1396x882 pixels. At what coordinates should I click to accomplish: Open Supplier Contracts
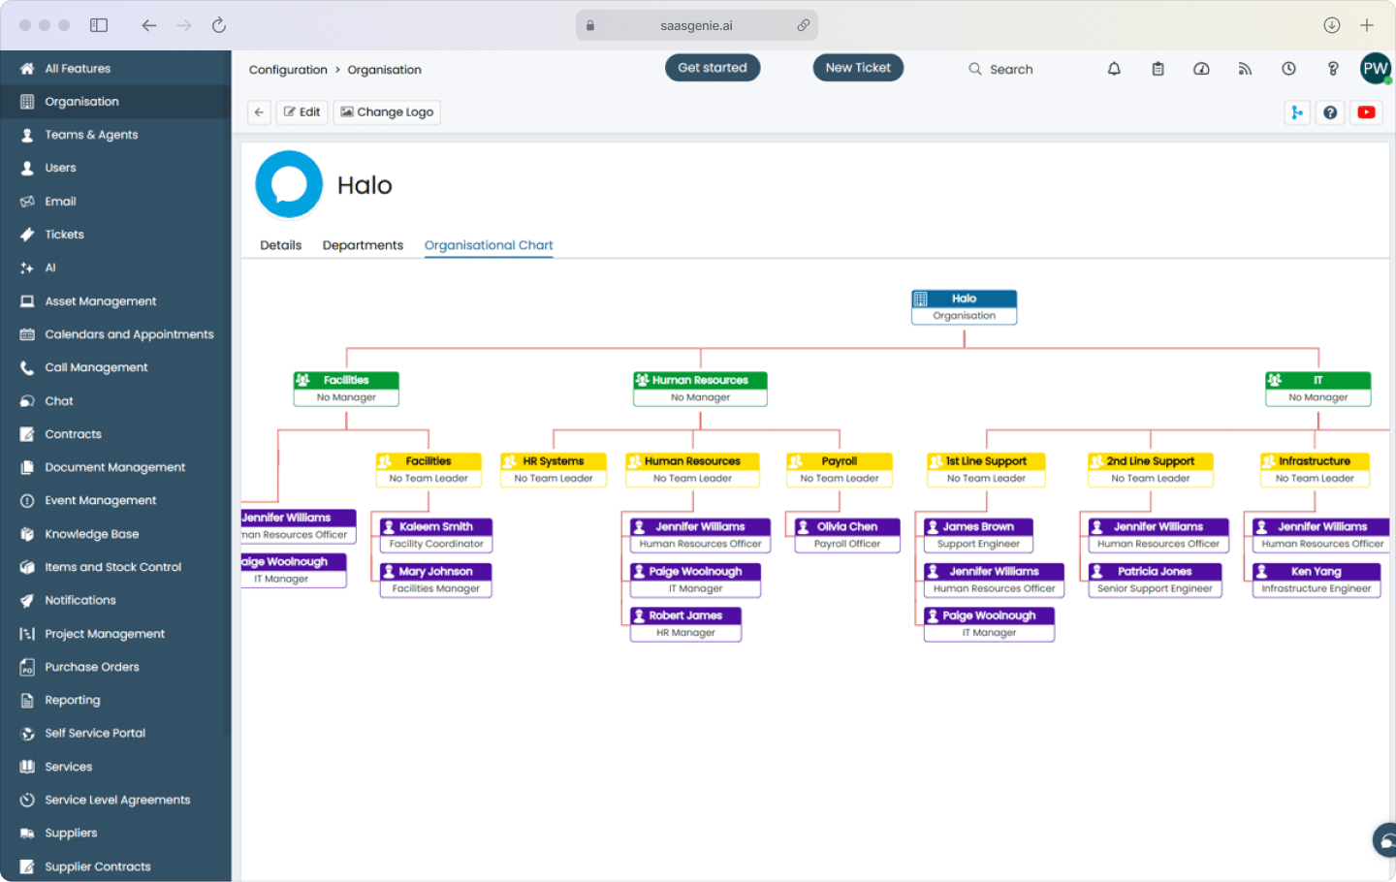(115, 866)
